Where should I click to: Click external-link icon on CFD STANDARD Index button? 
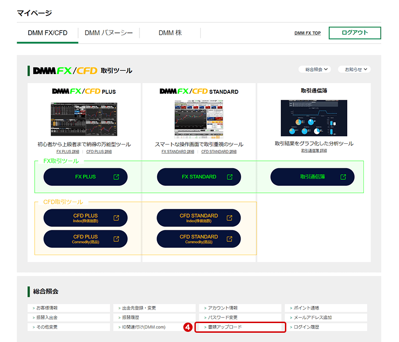pyautogui.click(x=230, y=218)
